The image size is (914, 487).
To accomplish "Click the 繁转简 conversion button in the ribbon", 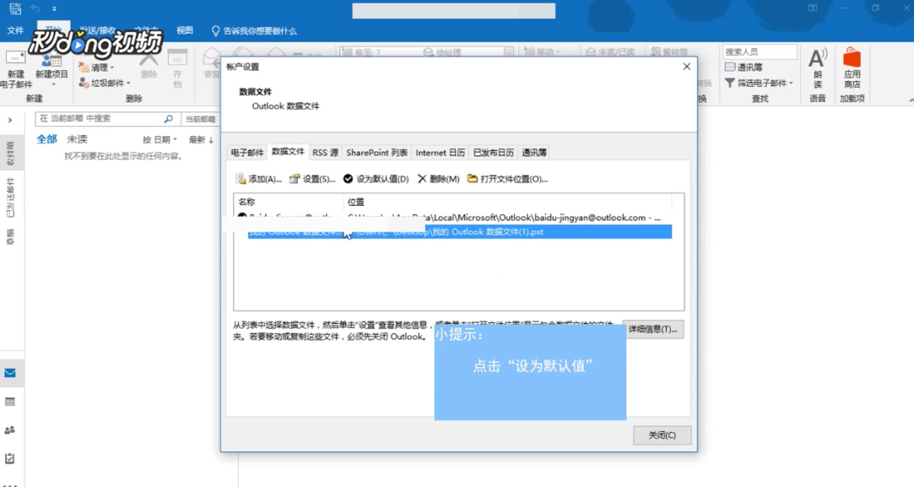I will pyautogui.click(x=668, y=52).
